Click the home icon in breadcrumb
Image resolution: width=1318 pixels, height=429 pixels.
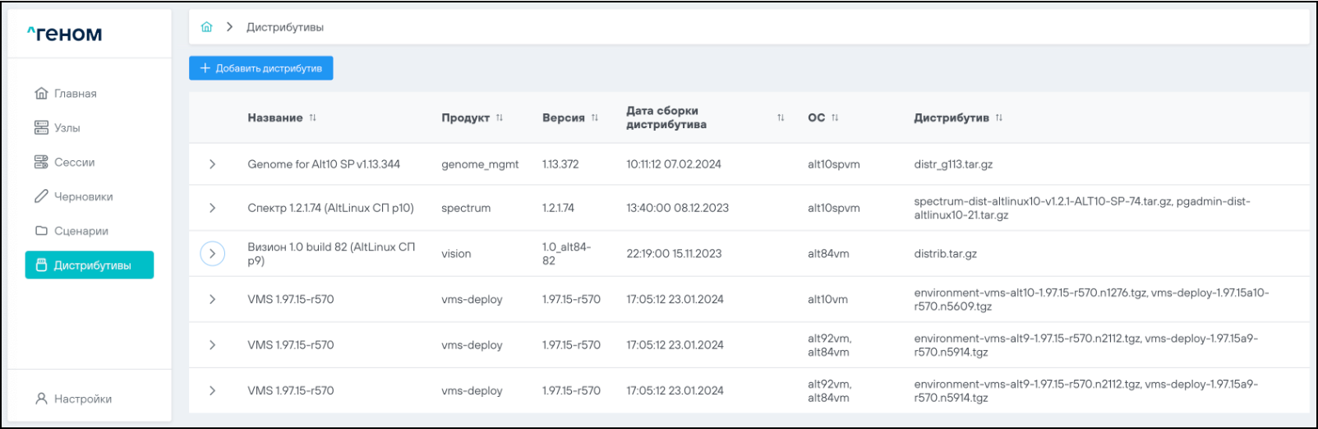click(207, 27)
